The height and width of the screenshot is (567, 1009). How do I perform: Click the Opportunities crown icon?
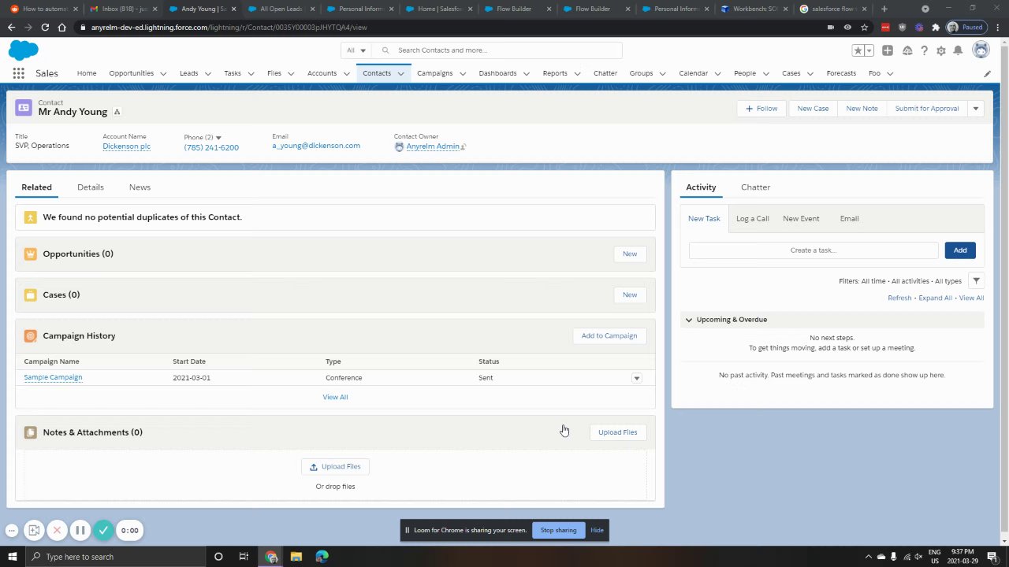(30, 254)
